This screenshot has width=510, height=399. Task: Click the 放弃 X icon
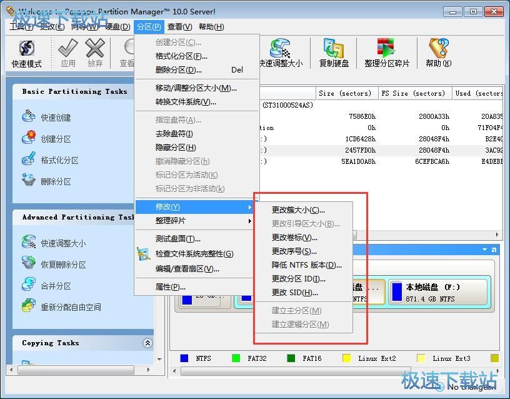pyautogui.click(x=95, y=48)
